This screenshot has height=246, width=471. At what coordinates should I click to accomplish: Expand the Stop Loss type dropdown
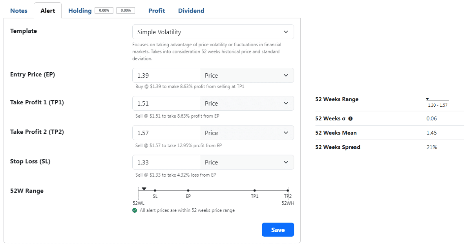246,162
